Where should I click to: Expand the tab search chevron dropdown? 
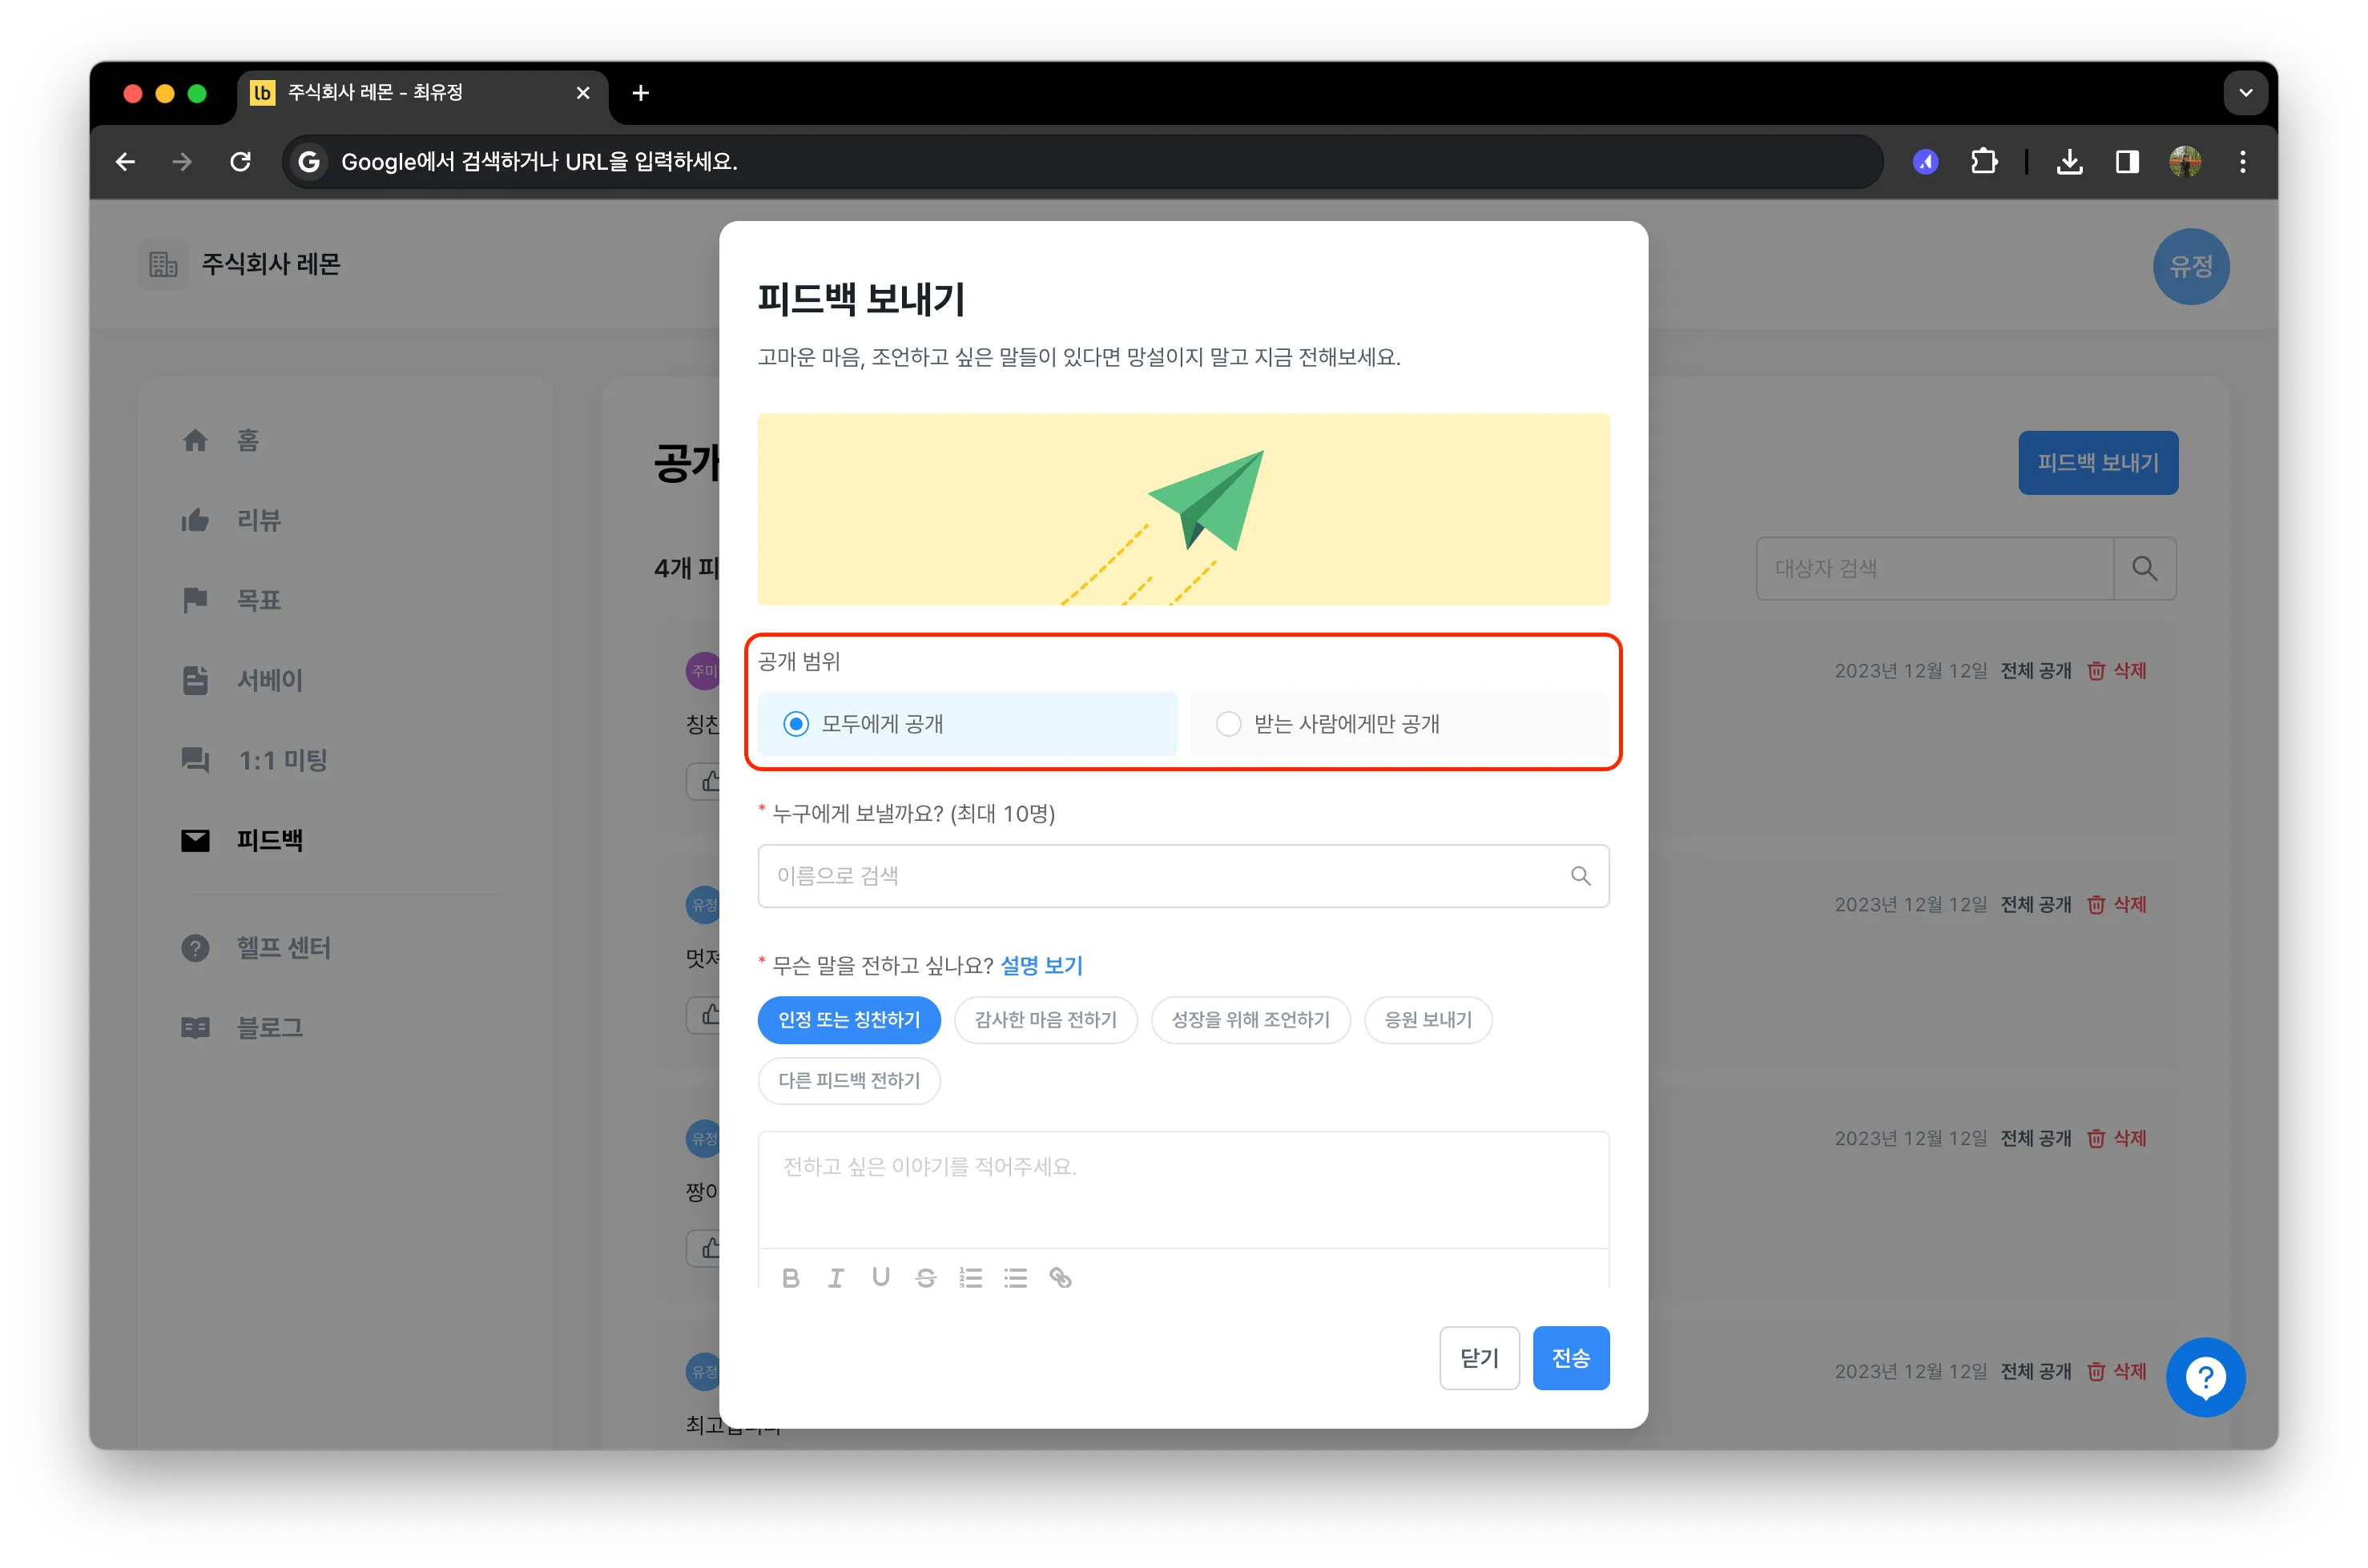(x=2245, y=92)
